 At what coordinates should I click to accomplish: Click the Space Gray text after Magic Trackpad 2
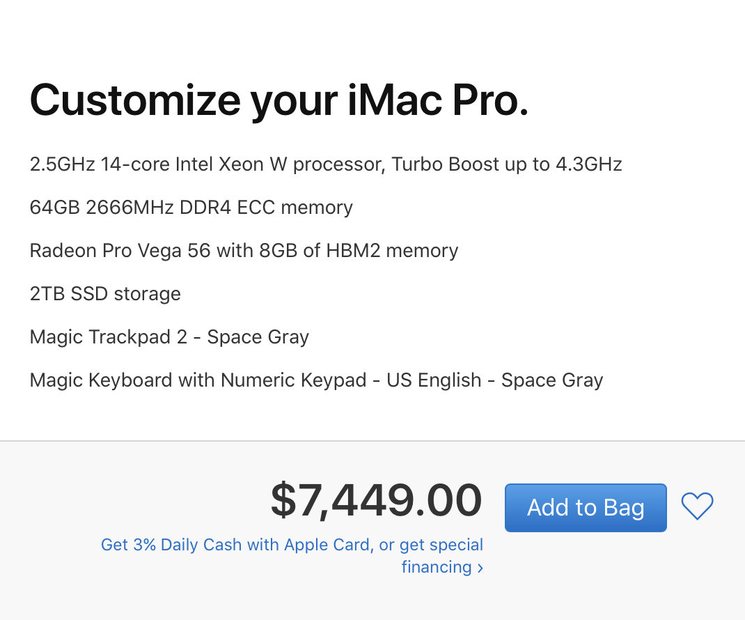[x=258, y=337]
